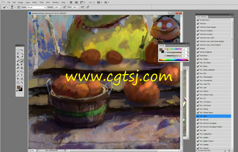Open the Opacity slider arrow
238x152 pixels.
pos(61,7)
